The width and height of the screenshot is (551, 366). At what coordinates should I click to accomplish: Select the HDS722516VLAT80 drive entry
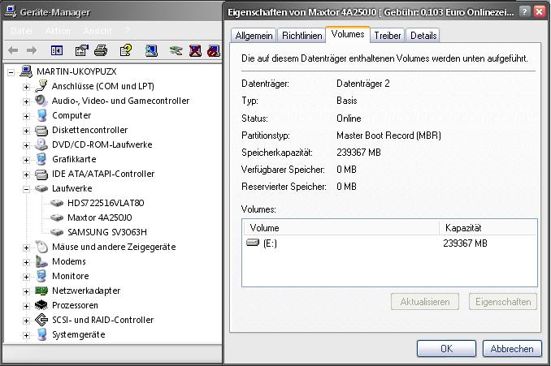106,203
